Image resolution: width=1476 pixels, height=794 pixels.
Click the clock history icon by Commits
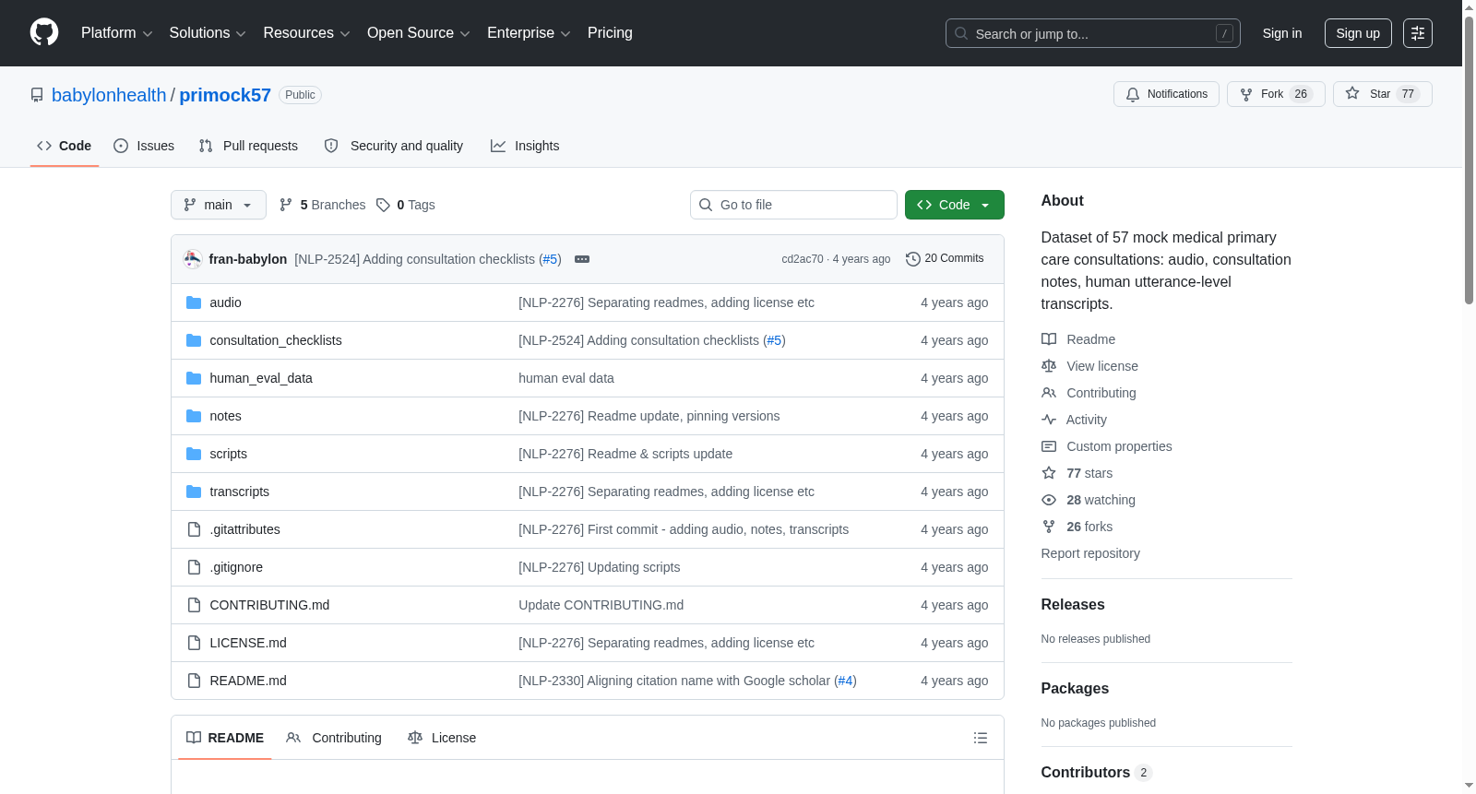[x=913, y=259]
